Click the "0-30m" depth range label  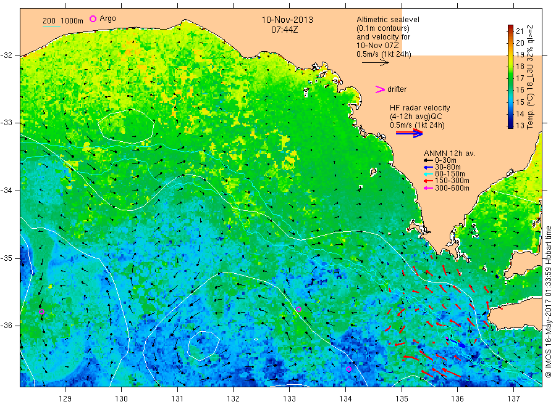point(445,160)
